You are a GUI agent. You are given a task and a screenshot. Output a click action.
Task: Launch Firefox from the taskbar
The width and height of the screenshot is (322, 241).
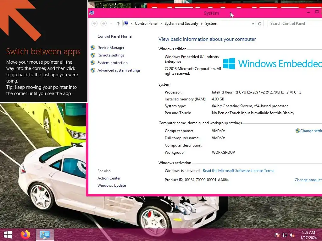25,235
